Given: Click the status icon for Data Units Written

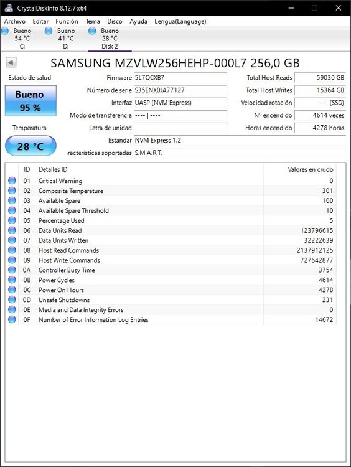Looking at the screenshot, I should coord(12,240).
